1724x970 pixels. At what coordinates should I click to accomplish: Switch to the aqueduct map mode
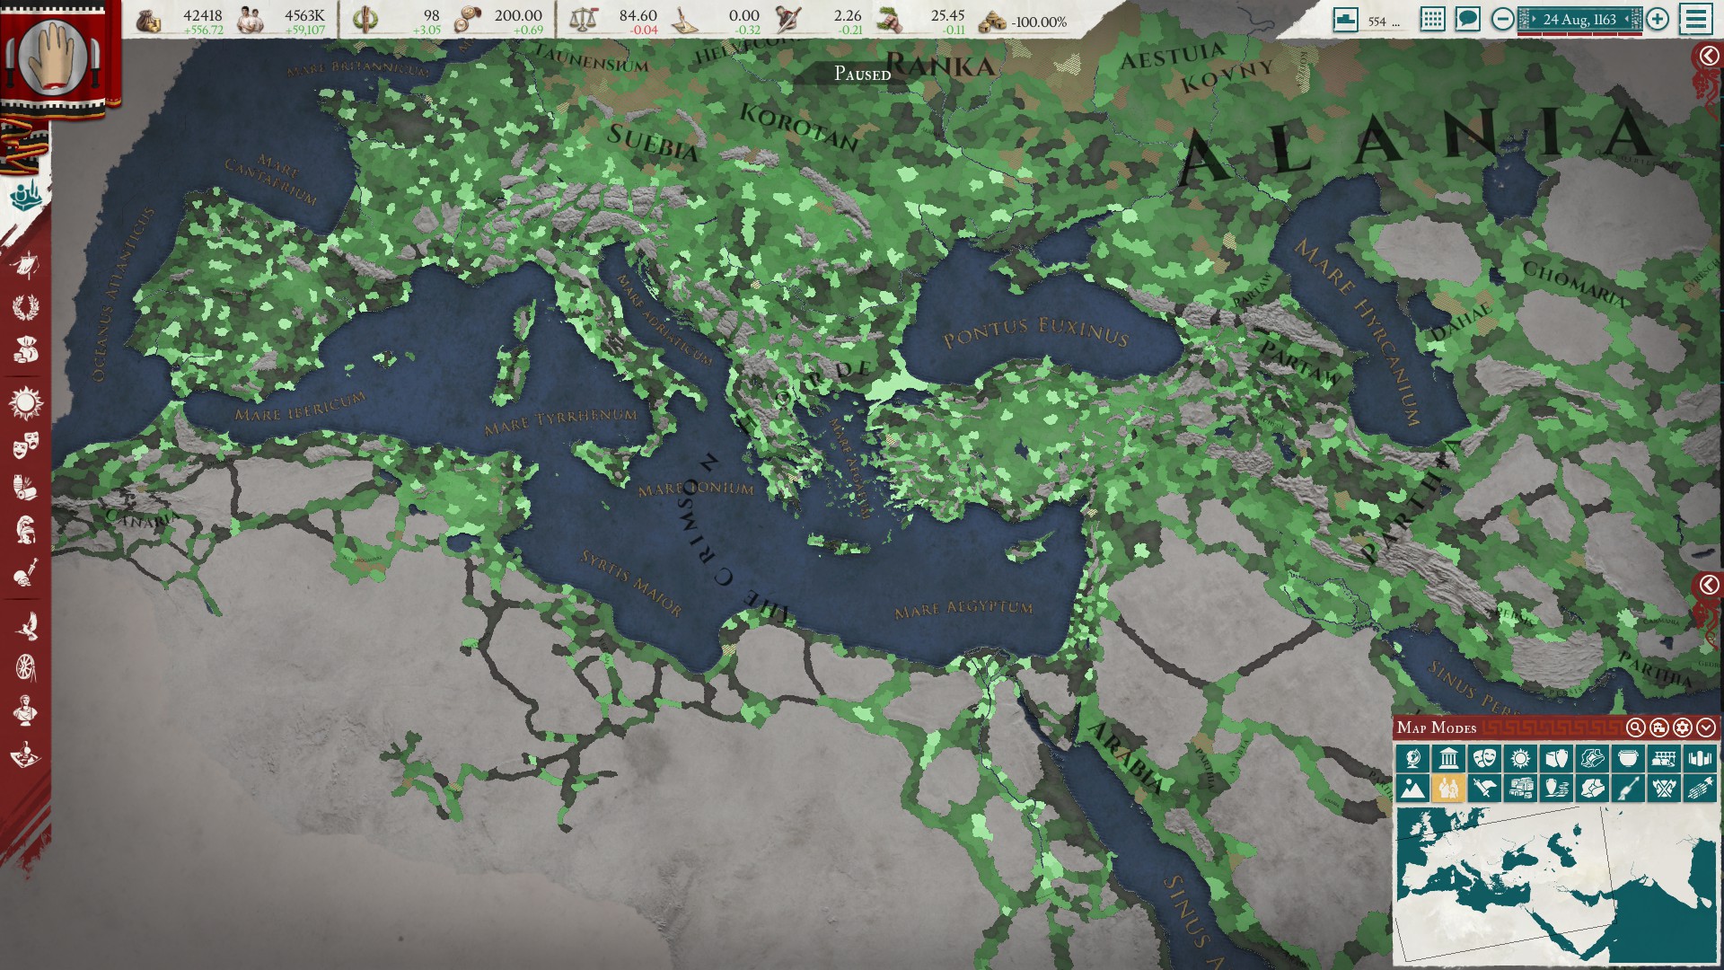[1664, 758]
